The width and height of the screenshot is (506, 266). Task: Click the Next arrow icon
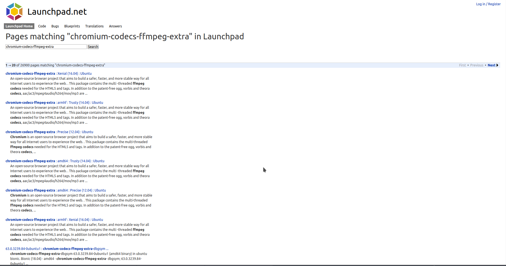tap(497, 65)
